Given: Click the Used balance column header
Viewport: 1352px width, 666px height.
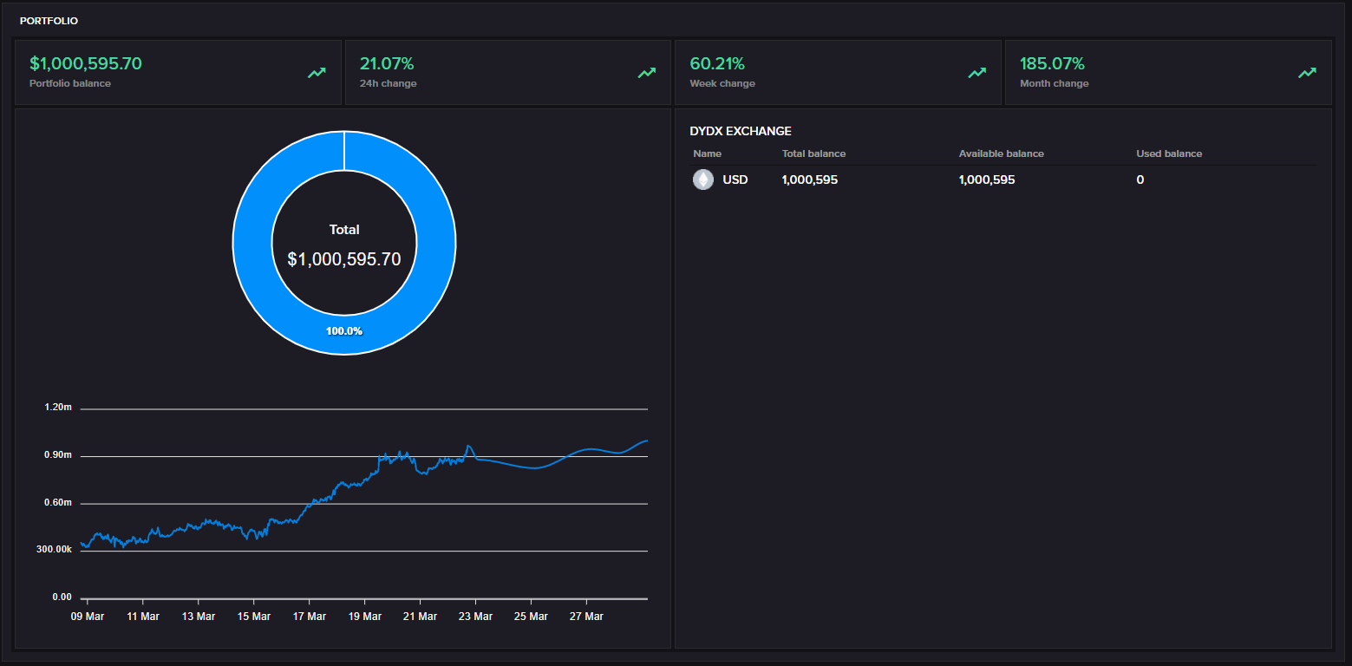Looking at the screenshot, I should [x=1169, y=153].
